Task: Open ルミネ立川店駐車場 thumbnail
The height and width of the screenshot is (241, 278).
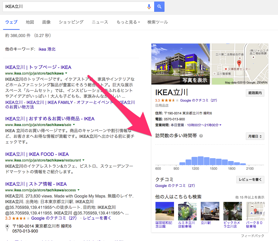Action: coord(187,211)
